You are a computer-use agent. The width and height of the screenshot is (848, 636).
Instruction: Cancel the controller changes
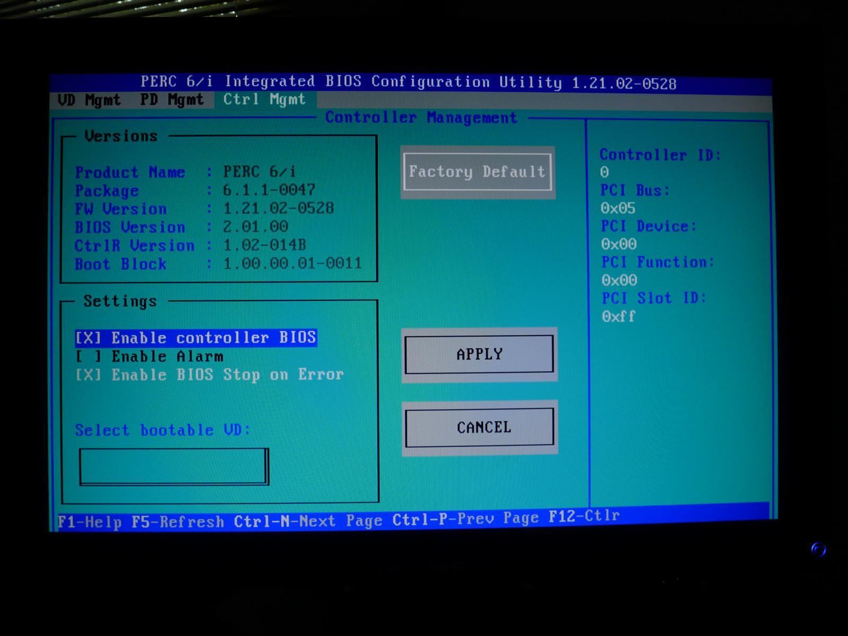[480, 427]
